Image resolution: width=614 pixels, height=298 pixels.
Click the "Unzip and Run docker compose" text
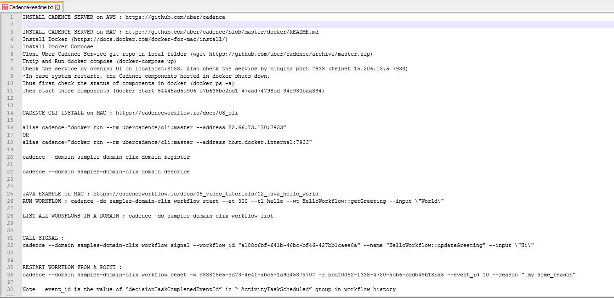(x=68, y=61)
